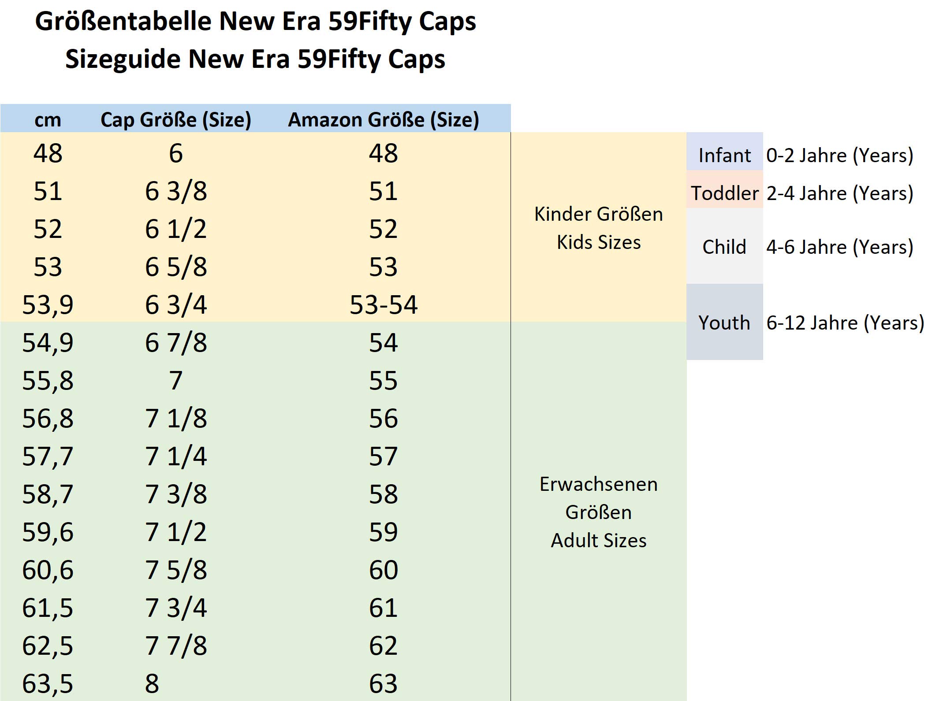Select the 'Sizeguide New Era 59Fifty Caps' subtitle
This screenshot has height=701, width=932.
tap(255, 59)
